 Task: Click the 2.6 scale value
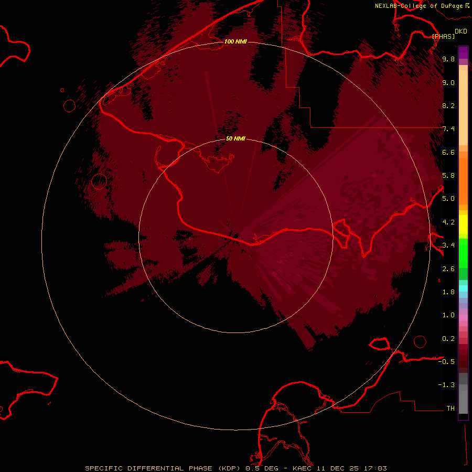[448, 269]
